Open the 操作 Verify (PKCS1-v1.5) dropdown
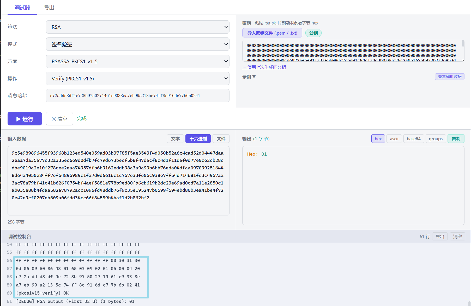 point(137,79)
